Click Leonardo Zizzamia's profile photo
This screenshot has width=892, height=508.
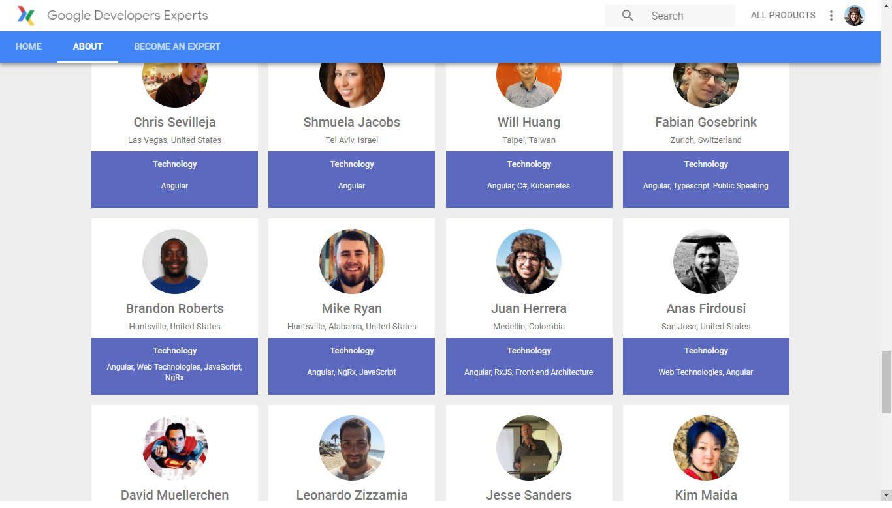(x=352, y=448)
